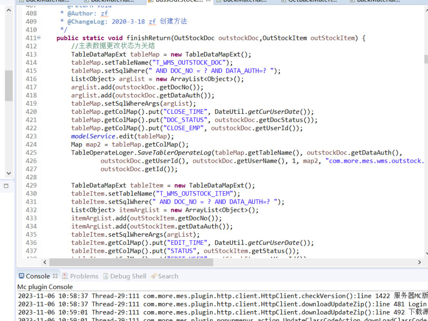
Task: Click the Console monitor icon
Action: pos(21,276)
